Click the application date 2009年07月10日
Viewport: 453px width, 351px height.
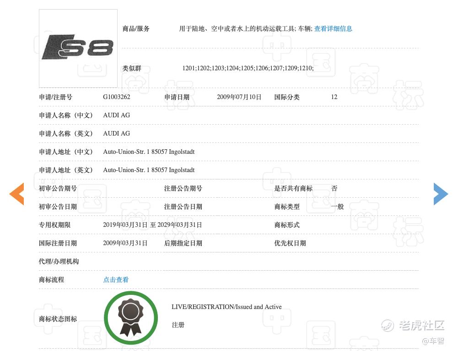[239, 97]
